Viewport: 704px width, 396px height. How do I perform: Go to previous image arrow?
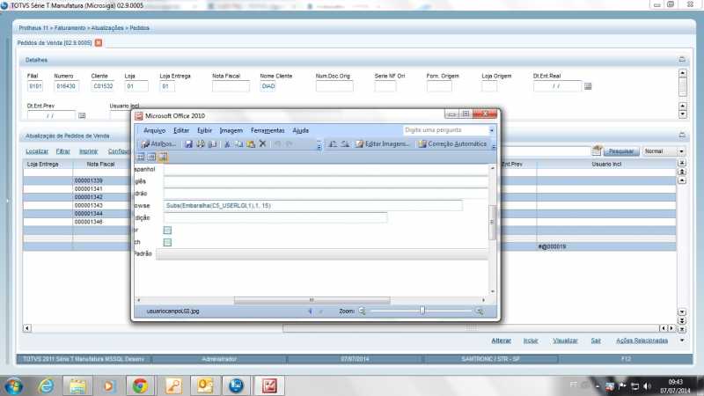(310, 312)
